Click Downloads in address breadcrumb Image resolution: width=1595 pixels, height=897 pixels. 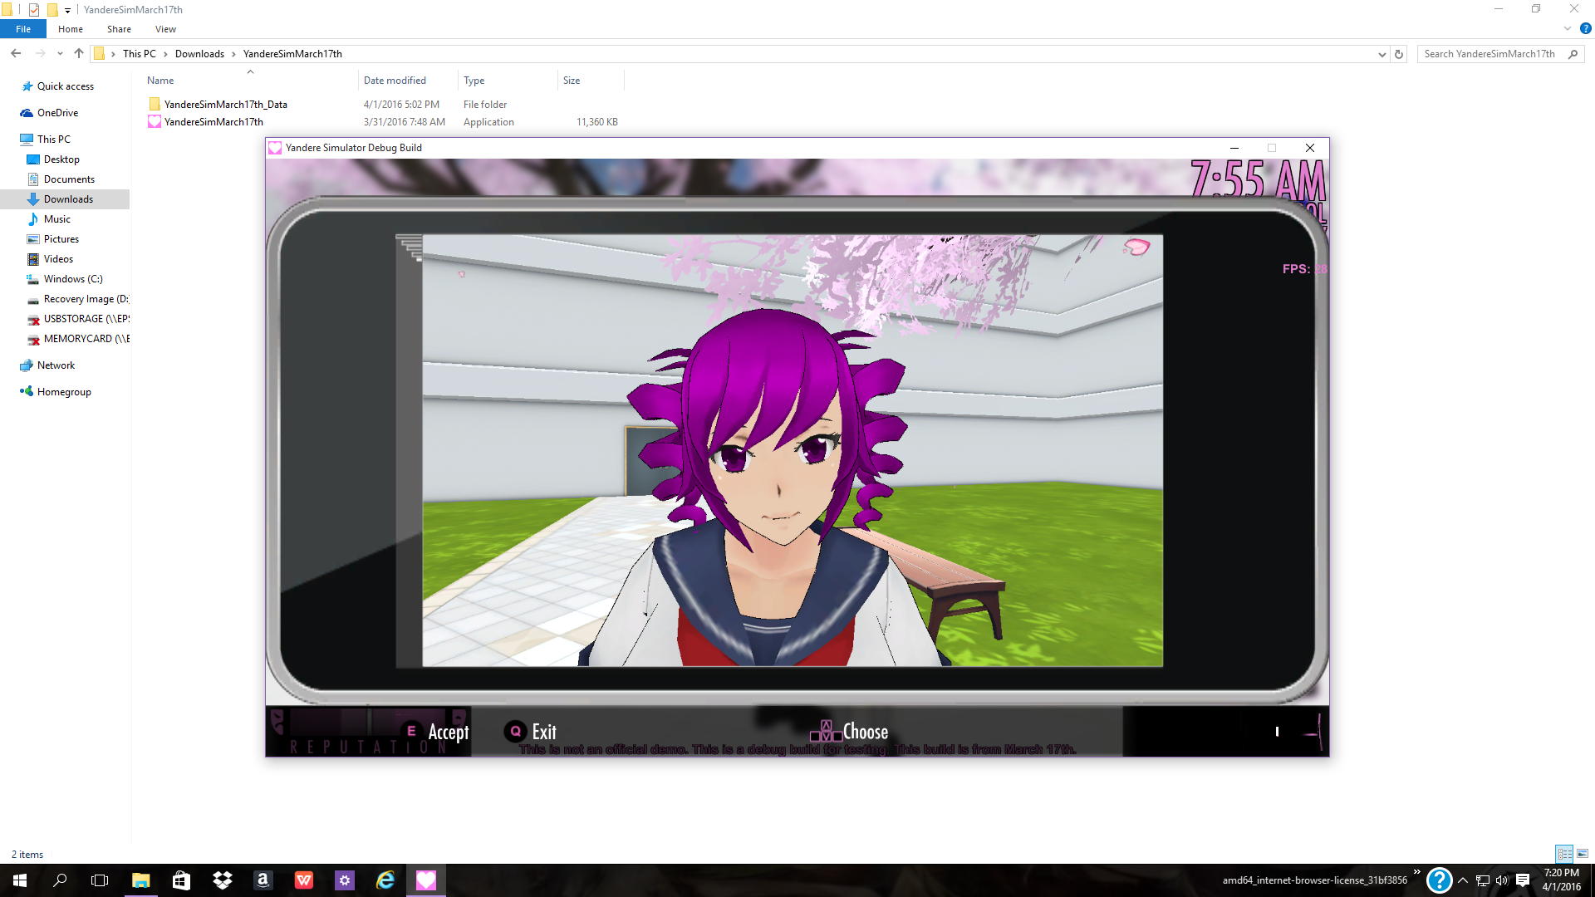coord(199,54)
